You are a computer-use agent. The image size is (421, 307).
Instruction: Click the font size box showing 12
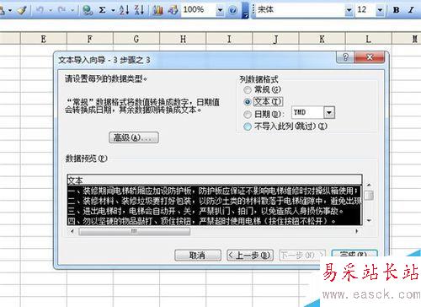[x=365, y=10]
